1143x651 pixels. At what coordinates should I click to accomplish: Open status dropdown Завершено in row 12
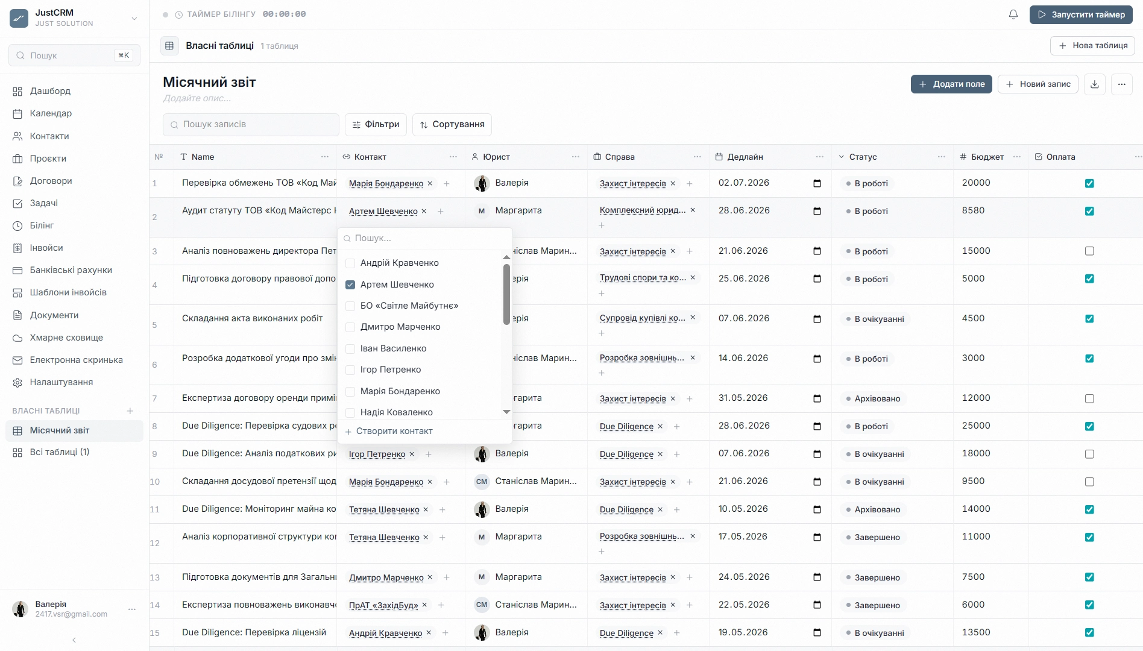point(873,537)
